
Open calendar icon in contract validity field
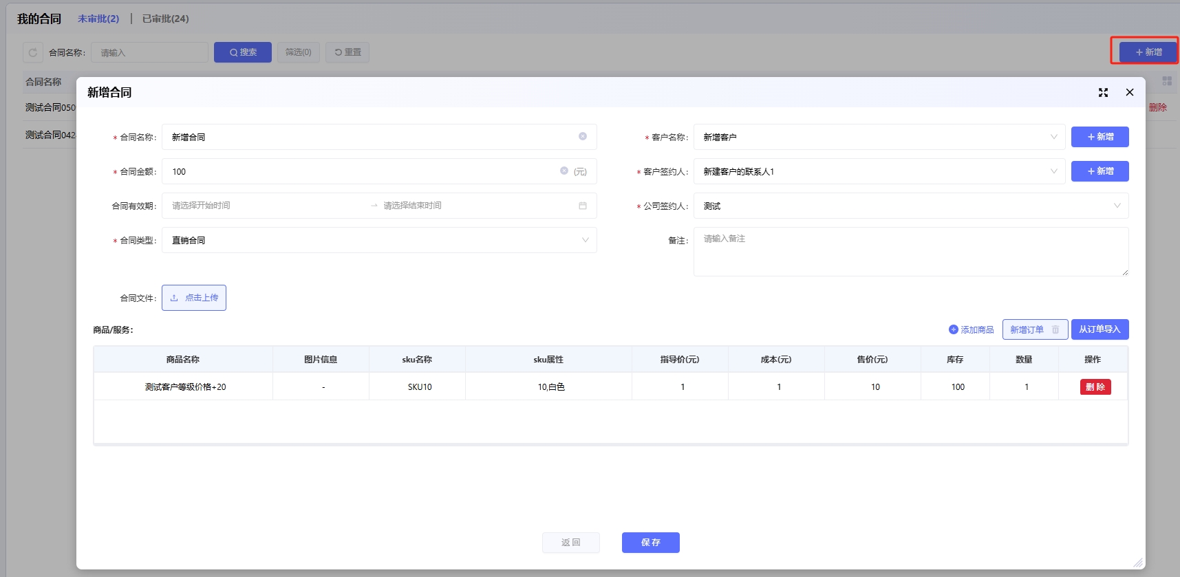tap(583, 206)
